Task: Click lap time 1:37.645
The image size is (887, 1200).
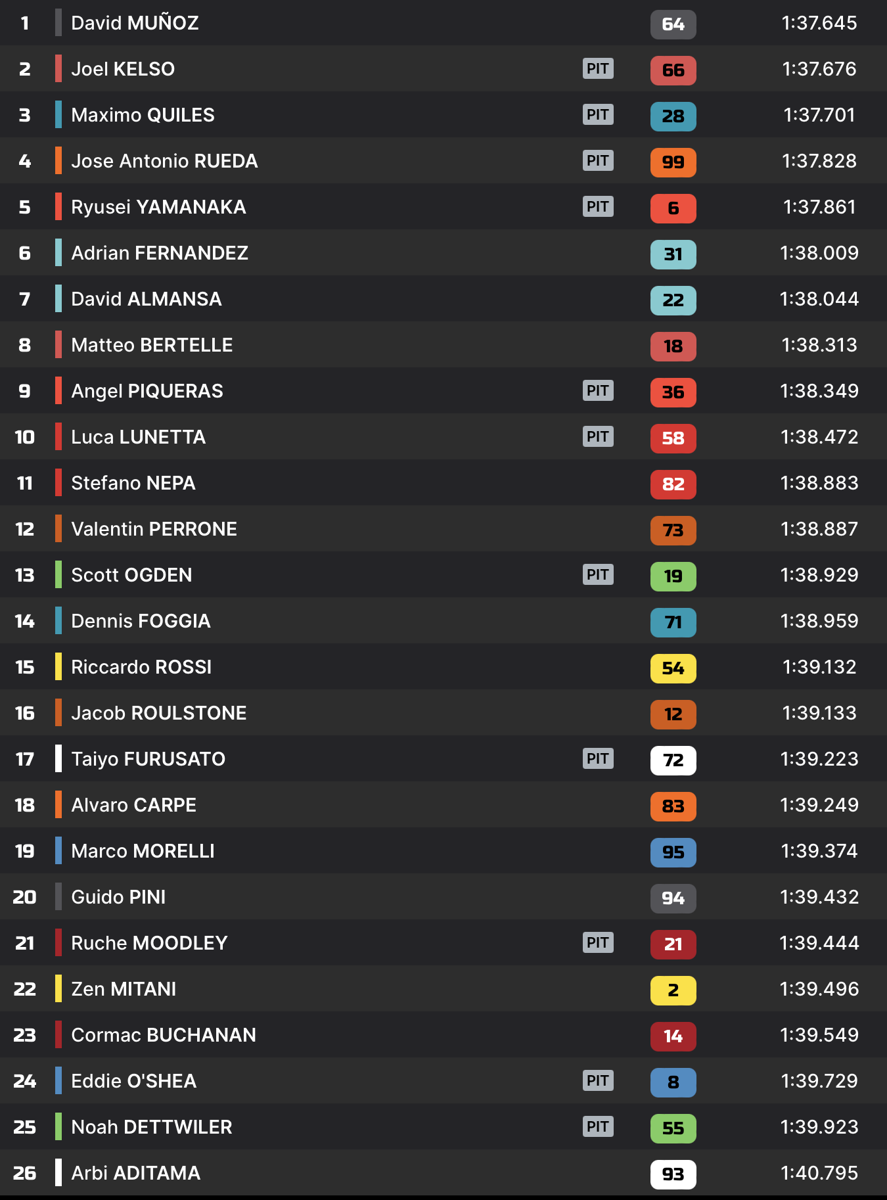Action: point(819,23)
